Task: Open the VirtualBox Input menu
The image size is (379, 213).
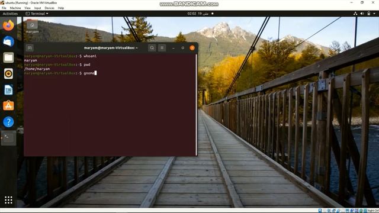Action: tap(37, 8)
